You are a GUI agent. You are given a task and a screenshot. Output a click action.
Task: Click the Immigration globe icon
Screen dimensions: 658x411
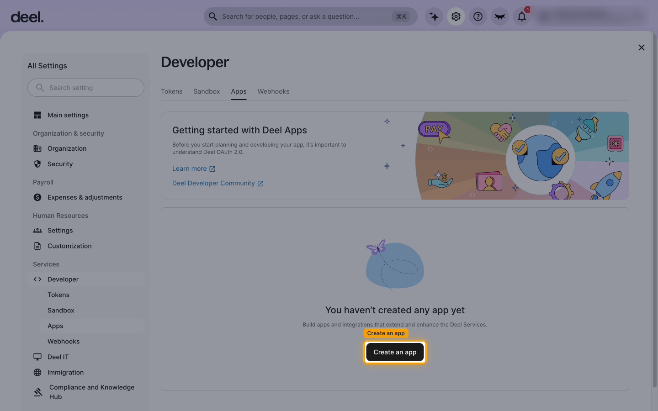(37, 373)
